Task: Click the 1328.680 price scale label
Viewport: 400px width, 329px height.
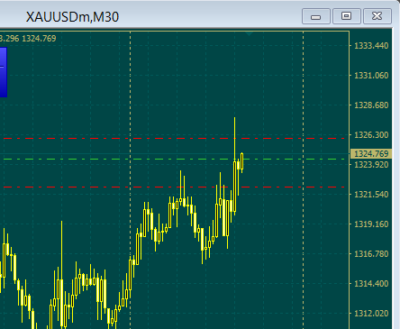Action: (371, 105)
